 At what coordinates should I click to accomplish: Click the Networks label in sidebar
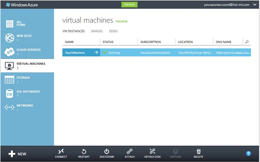[25, 105]
